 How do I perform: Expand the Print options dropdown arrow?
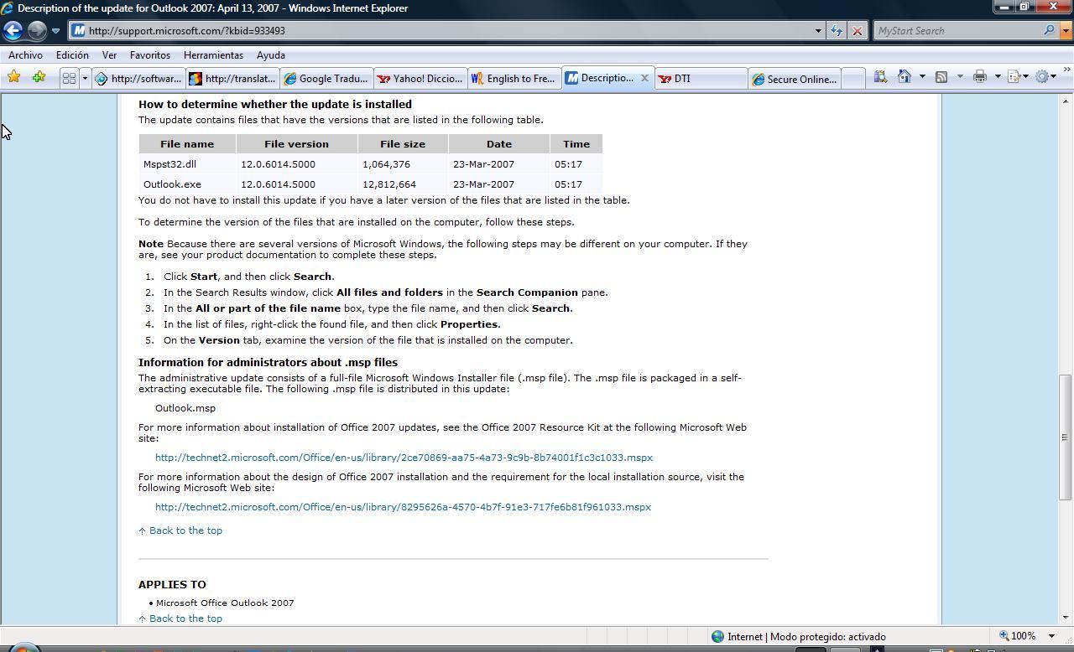point(998,77)
